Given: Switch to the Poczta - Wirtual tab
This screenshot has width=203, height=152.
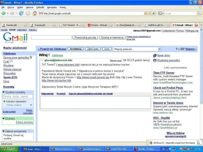Looking at the screenshot, I should (100, 25).
